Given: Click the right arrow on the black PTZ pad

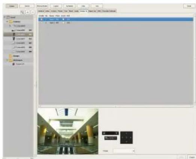Looking at the screenshot, I should click(x=131, y=138).
